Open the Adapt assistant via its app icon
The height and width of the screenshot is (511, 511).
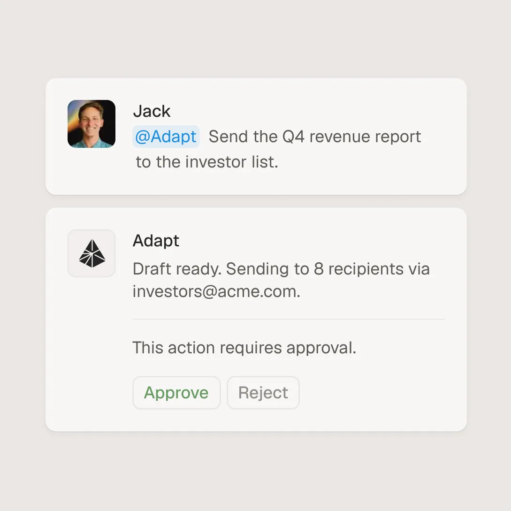(x=92, y=253)
